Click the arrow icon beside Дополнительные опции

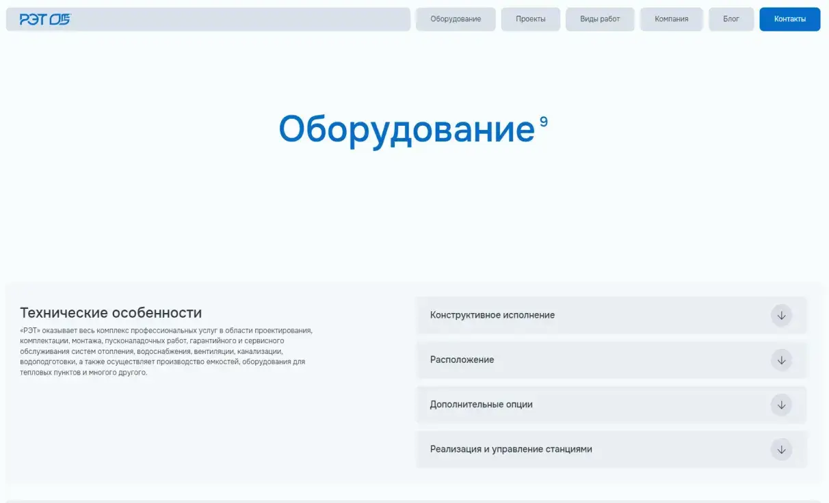point(781,405)
